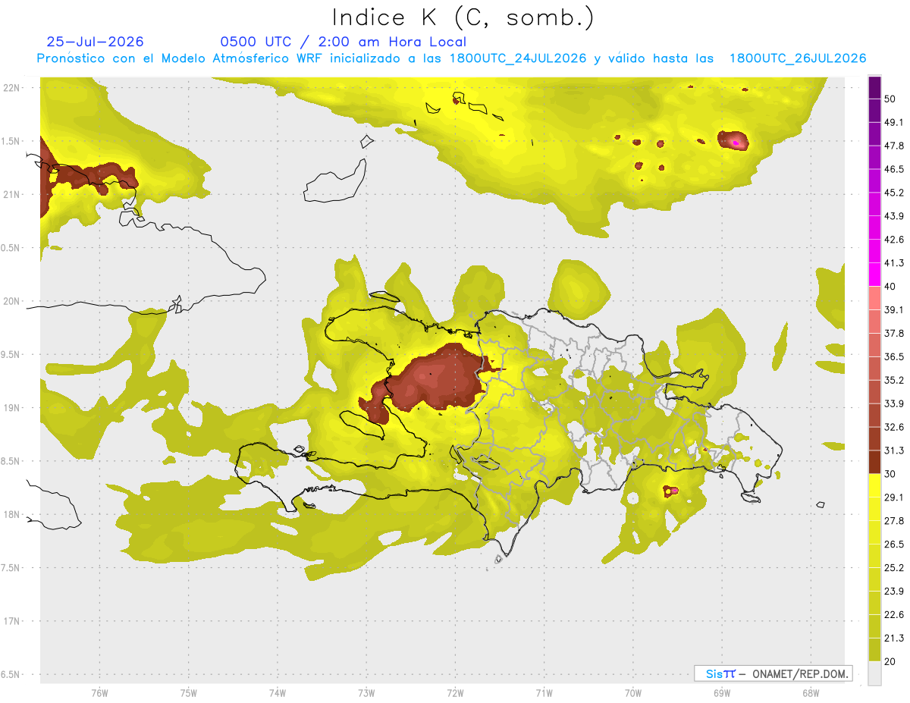Select the '40' colorbar label

(891, 287)
